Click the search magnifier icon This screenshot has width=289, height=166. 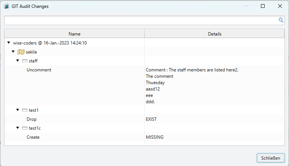[x=281, y=20]
